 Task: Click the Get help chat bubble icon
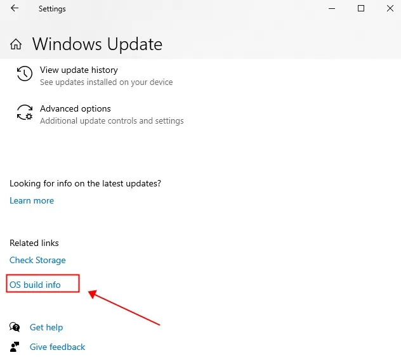[x=15, y=327]
